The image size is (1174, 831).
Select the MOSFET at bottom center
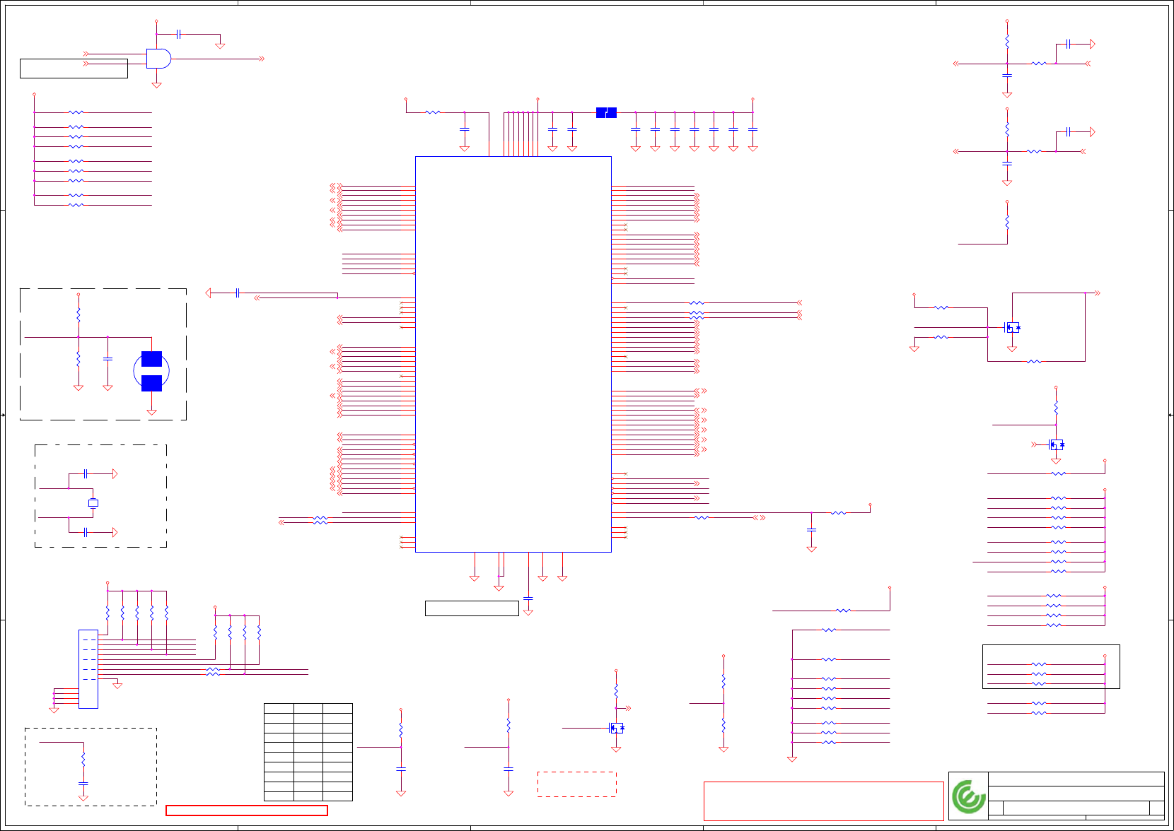tap(617, 728)
